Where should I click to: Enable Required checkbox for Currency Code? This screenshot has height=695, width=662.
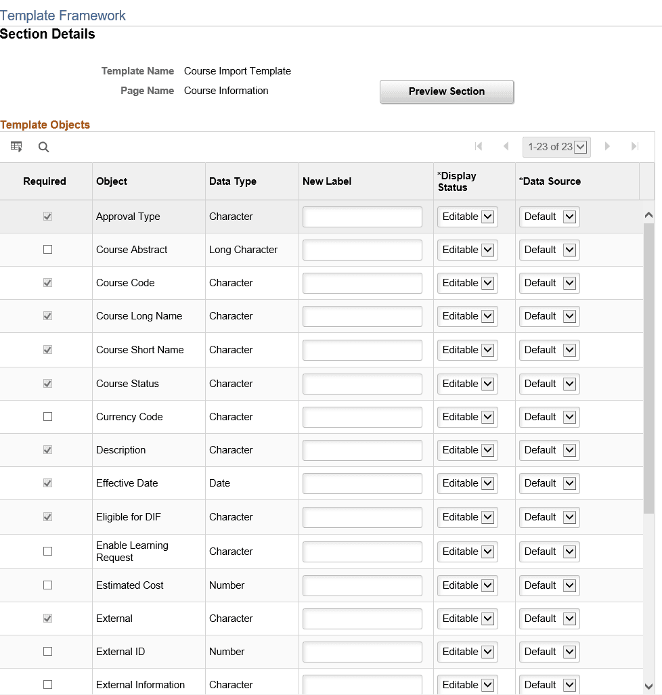pos(47,416)
